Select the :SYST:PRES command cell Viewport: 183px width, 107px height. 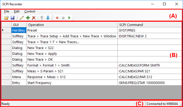click(149, 30)
